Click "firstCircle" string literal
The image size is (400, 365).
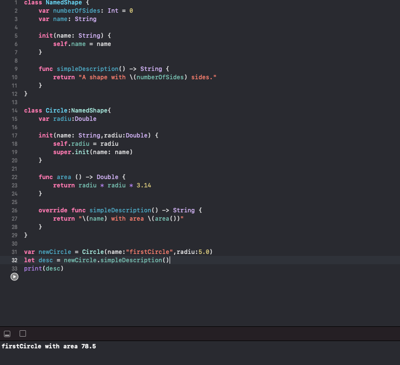click(x=150, y=252)
